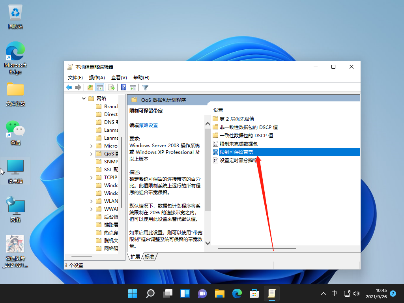The width and height of the screenshot is (404, 303).
Task: Click the back navigation arrow
Action: click(x=69, y=87)
